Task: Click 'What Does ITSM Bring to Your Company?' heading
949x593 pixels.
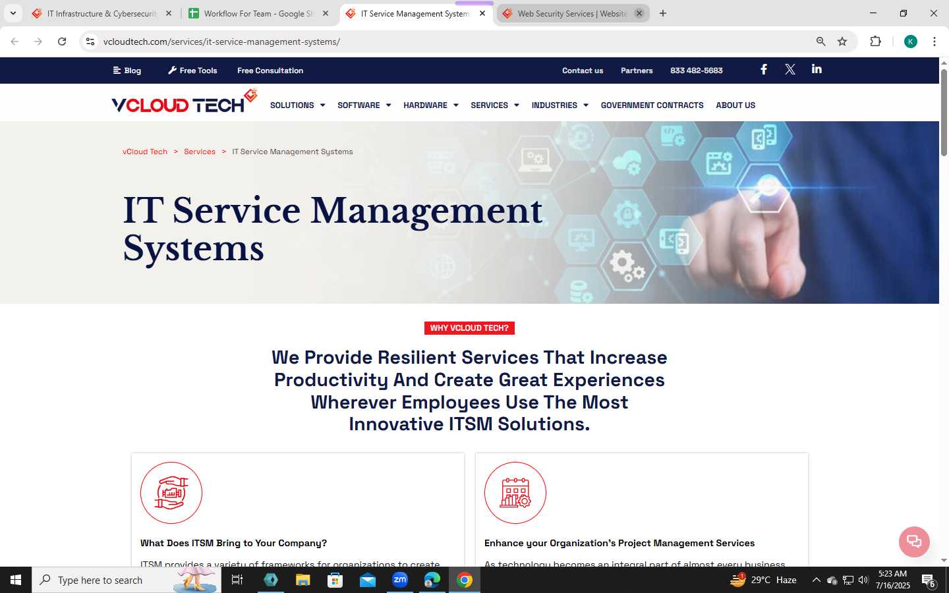Action: [x=233, y=543]
